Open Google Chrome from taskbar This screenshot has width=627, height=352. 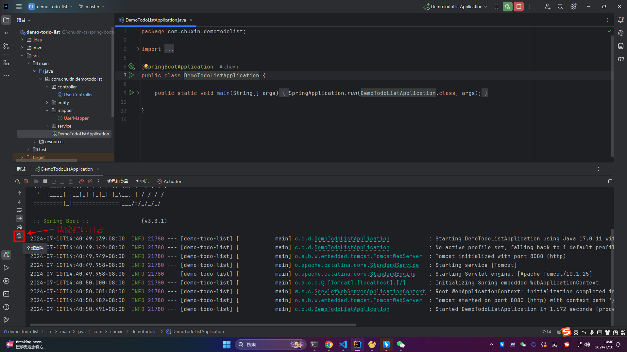(x=329, y=344)
